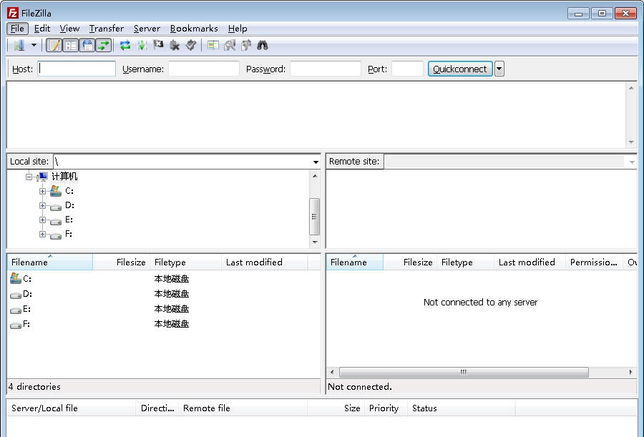Disconnect from the server
This screenshot has height=437, width=644.
click(174, 44)
